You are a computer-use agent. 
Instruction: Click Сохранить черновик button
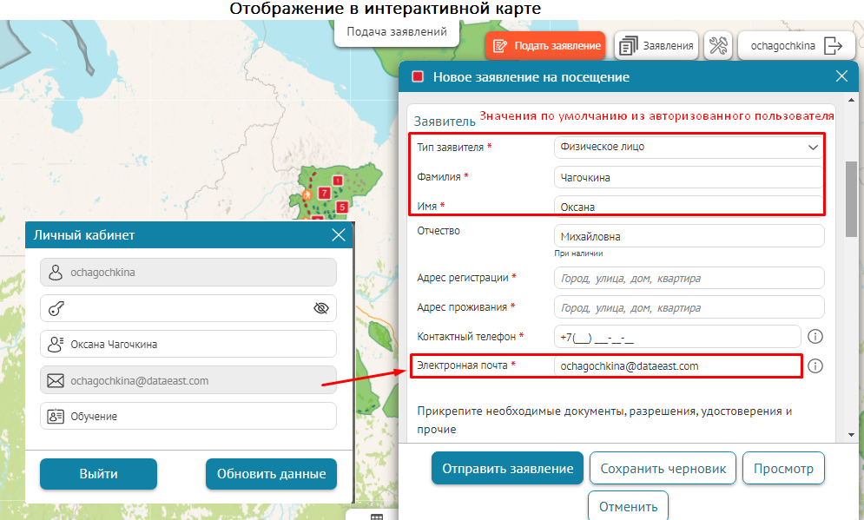point(663,468)
